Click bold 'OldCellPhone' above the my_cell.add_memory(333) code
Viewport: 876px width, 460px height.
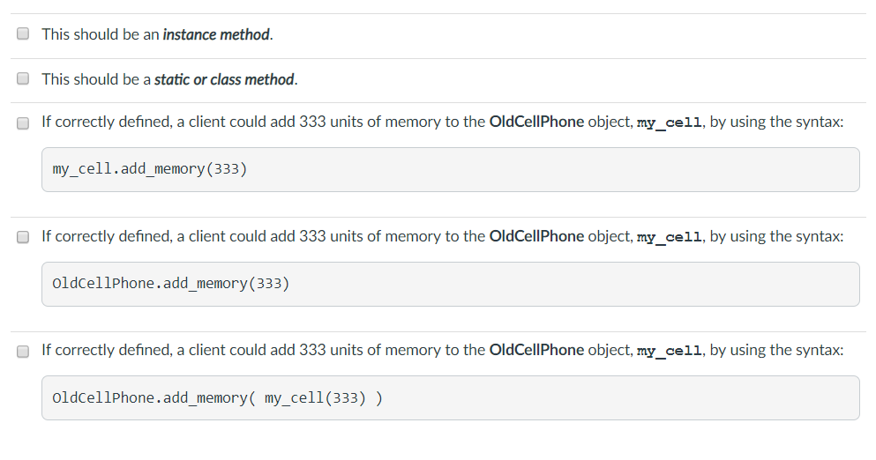tap(536, 122)
